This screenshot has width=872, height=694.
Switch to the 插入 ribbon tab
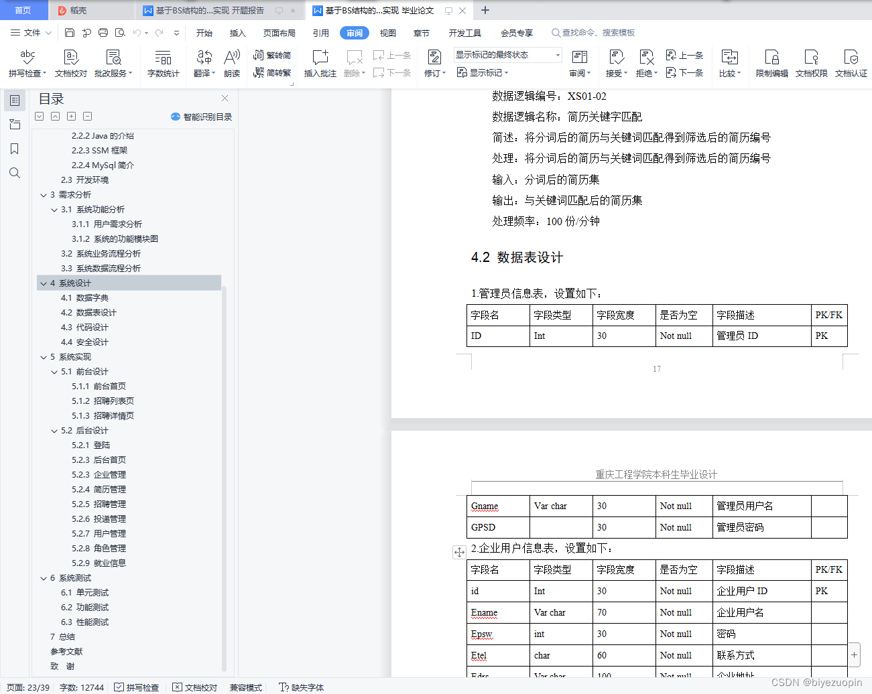(238, 33)
